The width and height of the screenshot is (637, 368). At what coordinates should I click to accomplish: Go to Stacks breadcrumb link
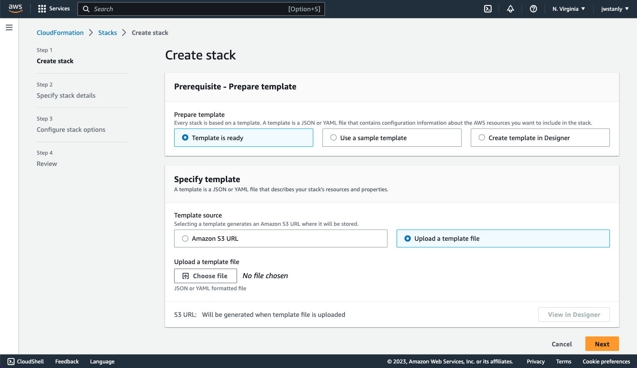pyautogui.click(x=107, y=33)
